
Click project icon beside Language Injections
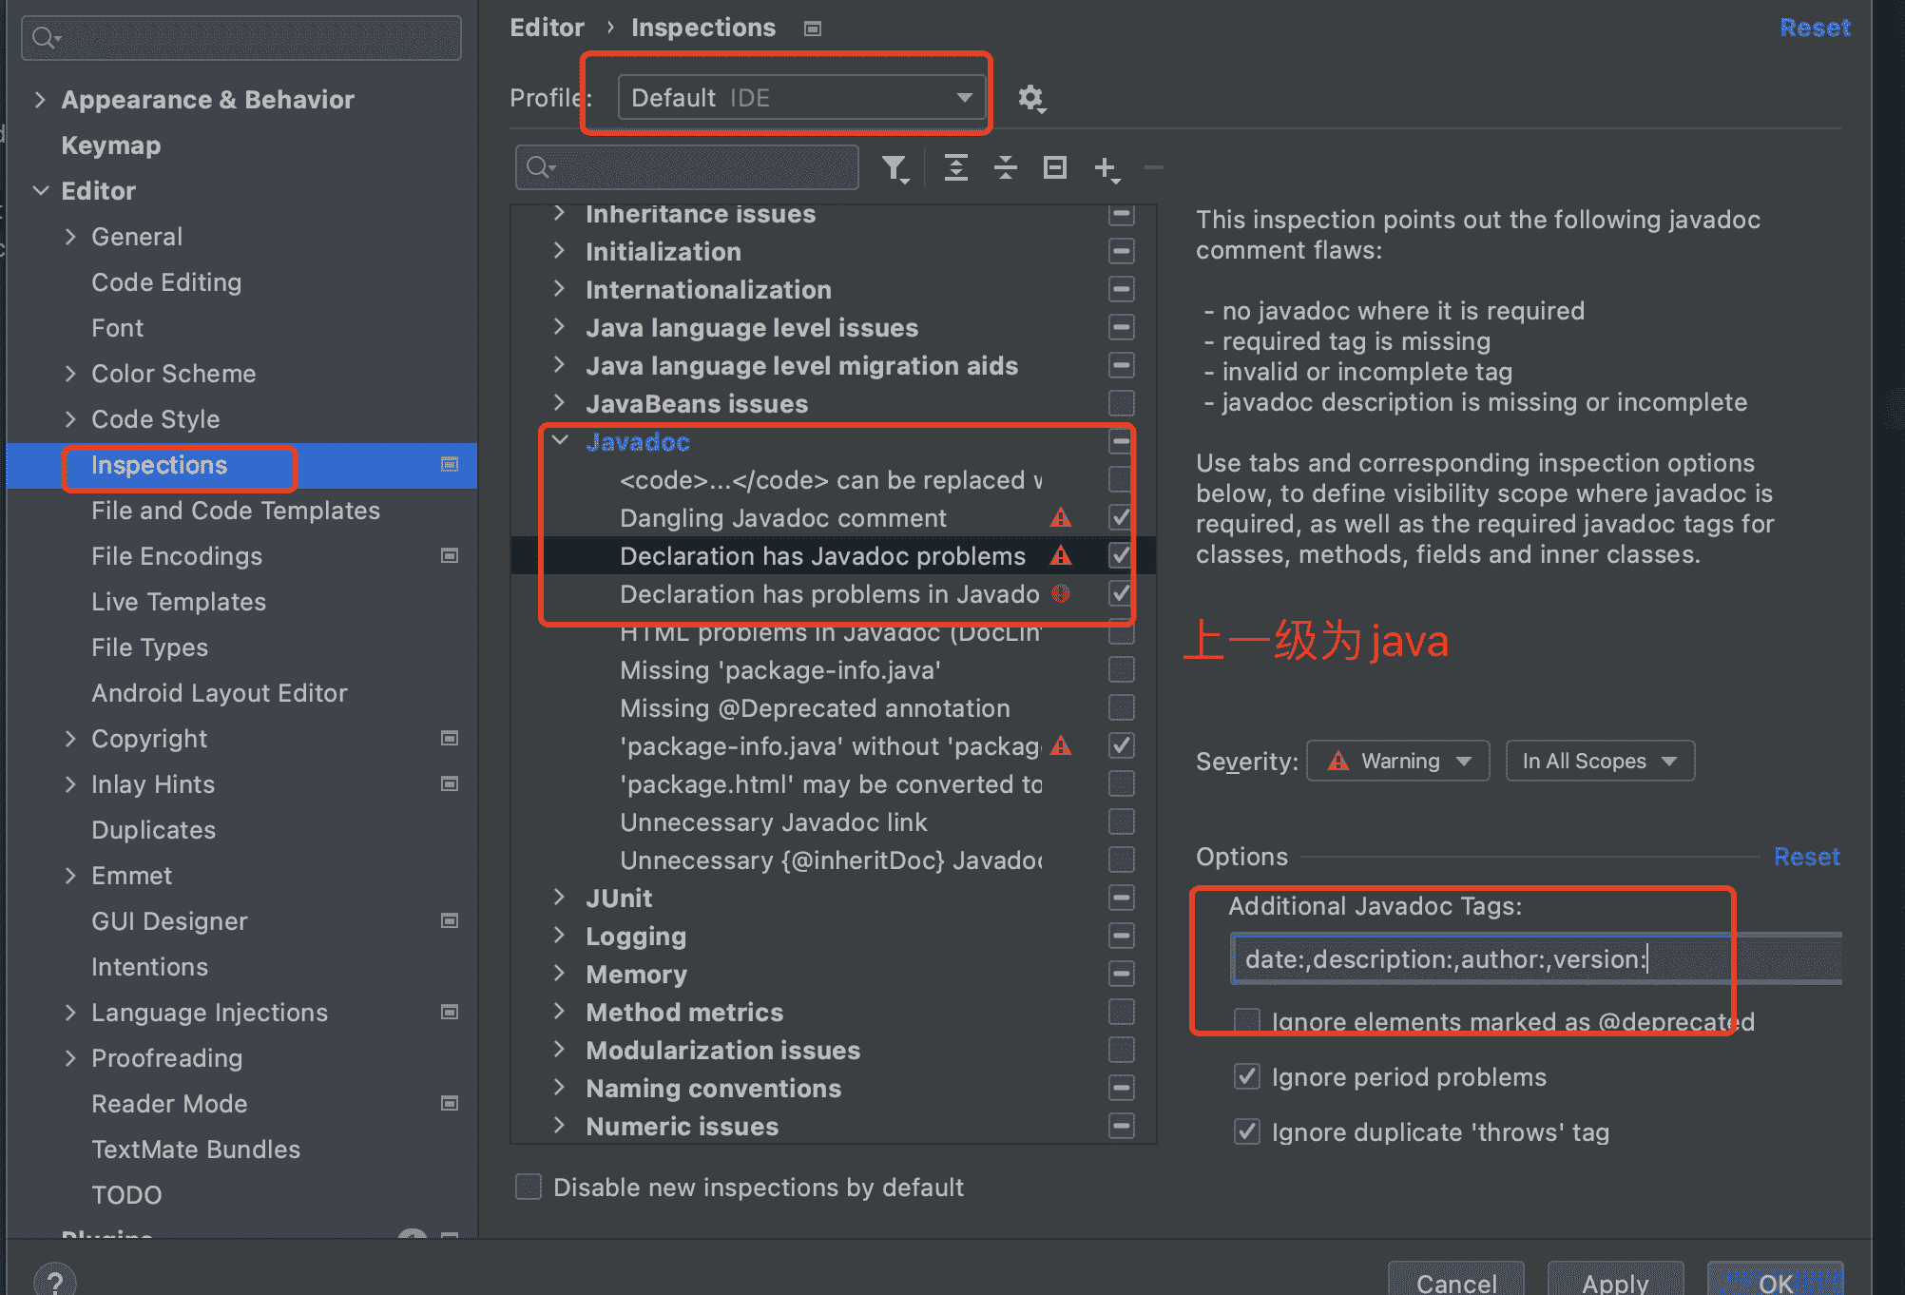pyautogui.click(x=450, y=1012)
